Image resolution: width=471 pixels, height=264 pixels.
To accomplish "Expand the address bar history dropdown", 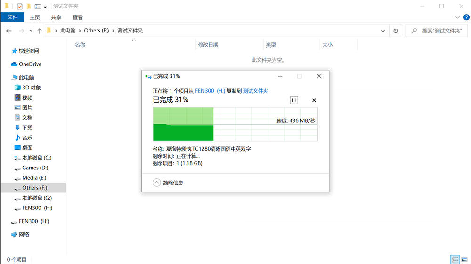I will [382, 31].
